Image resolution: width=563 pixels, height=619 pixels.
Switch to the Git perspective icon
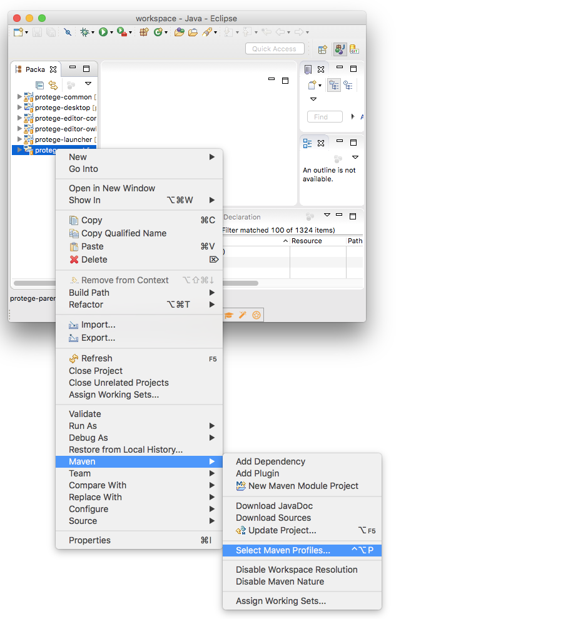pos(354,49)
